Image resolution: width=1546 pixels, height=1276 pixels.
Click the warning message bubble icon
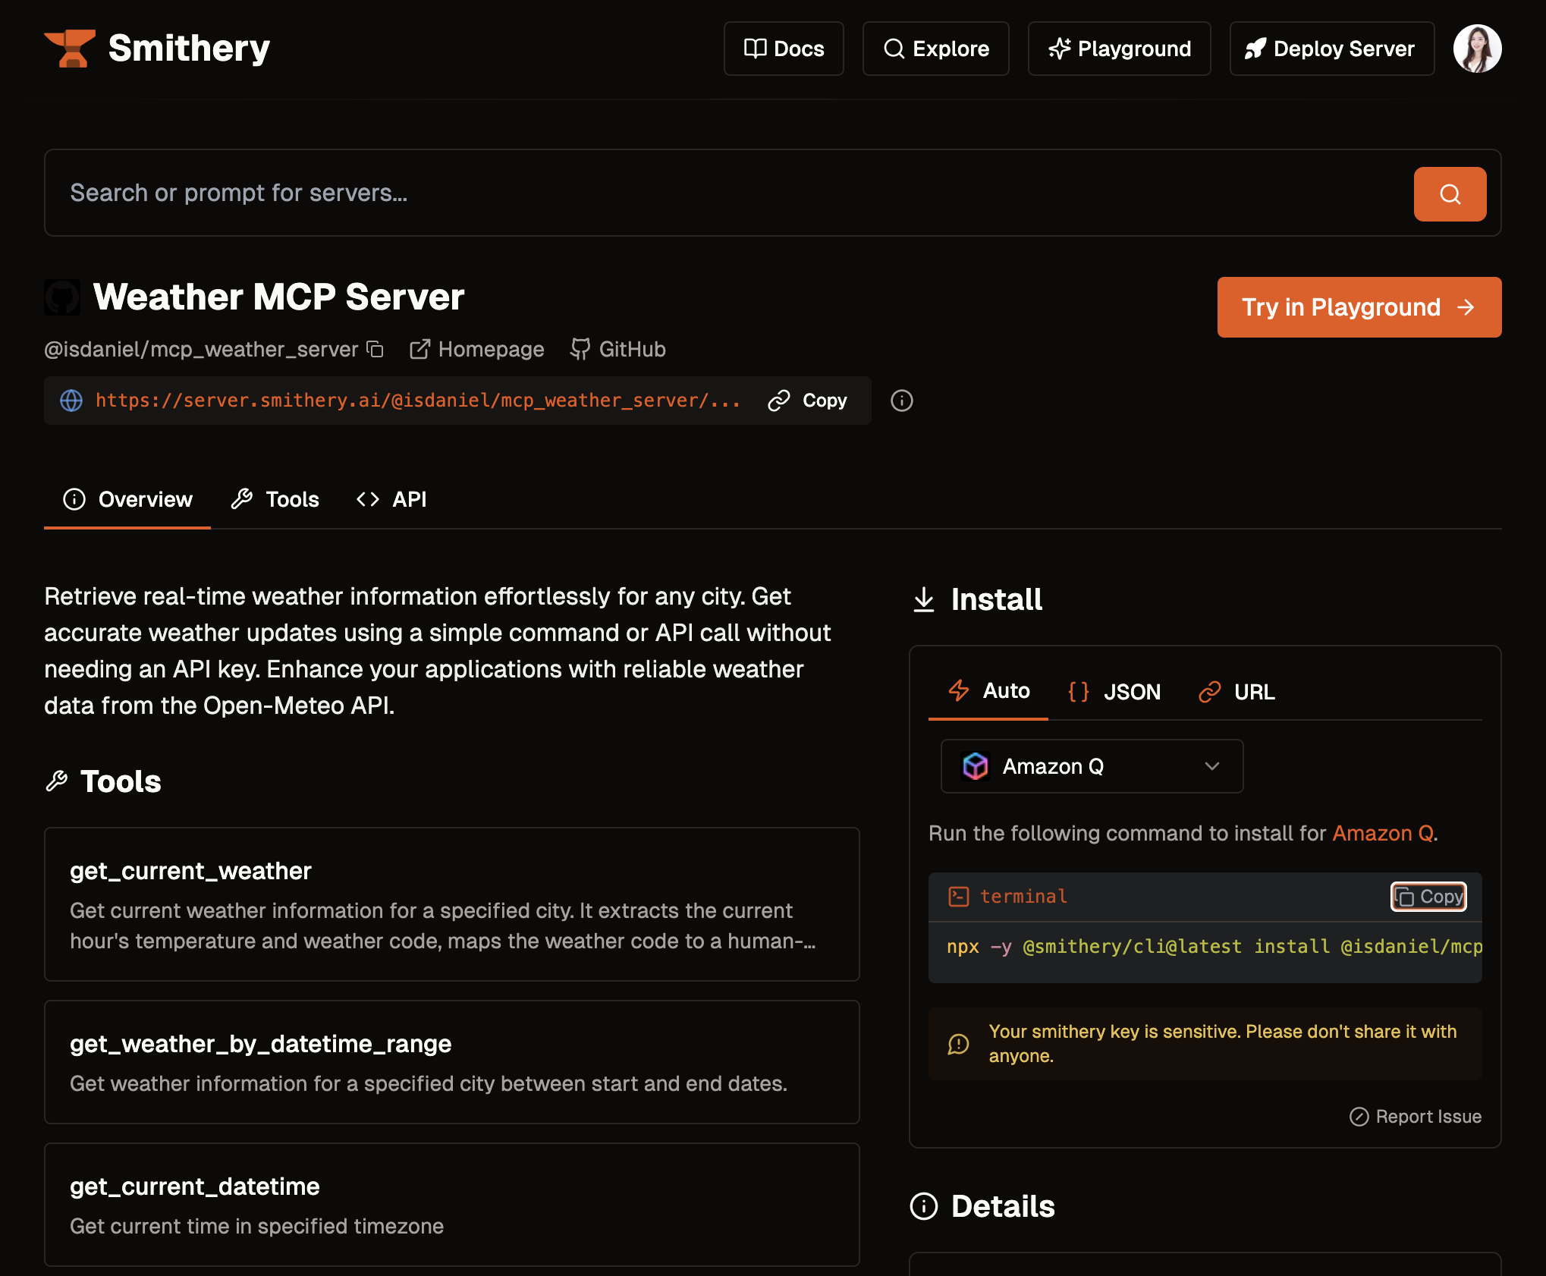pyautogui.click(x=959, y=1044)
